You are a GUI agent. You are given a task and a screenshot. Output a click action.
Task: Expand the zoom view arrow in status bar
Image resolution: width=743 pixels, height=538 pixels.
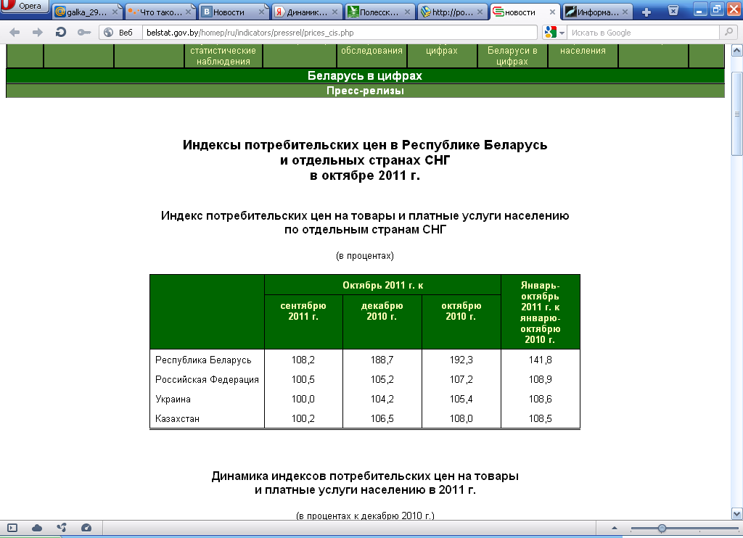tap(615, 528)
